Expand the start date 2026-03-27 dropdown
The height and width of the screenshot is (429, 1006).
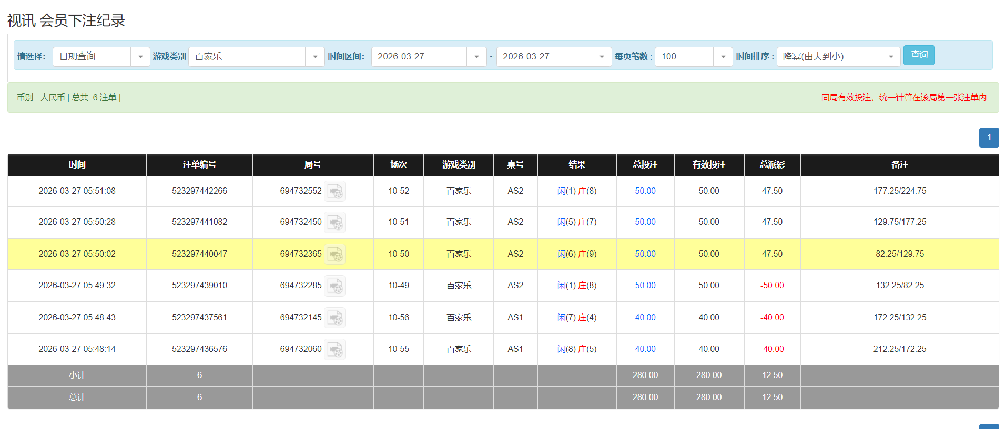coord(476,57)
